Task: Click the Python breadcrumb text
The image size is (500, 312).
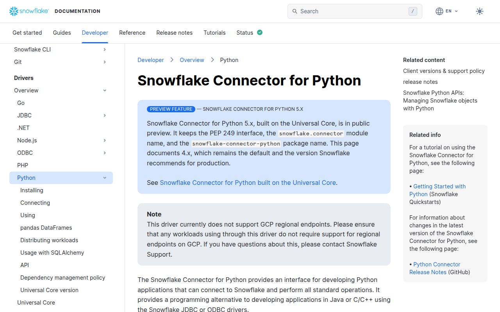Action: [x=229, y=60]
